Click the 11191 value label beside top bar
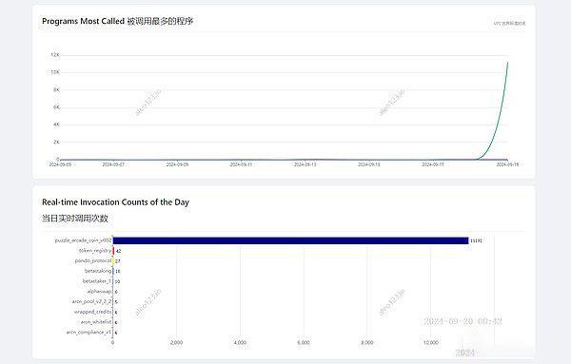Screen dimensions: 571x364 (x=476, y=240)
